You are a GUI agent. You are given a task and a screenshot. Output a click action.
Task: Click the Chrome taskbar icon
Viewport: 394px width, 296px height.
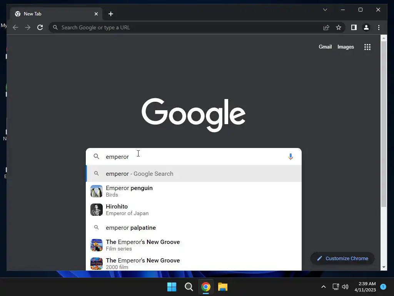206,287
